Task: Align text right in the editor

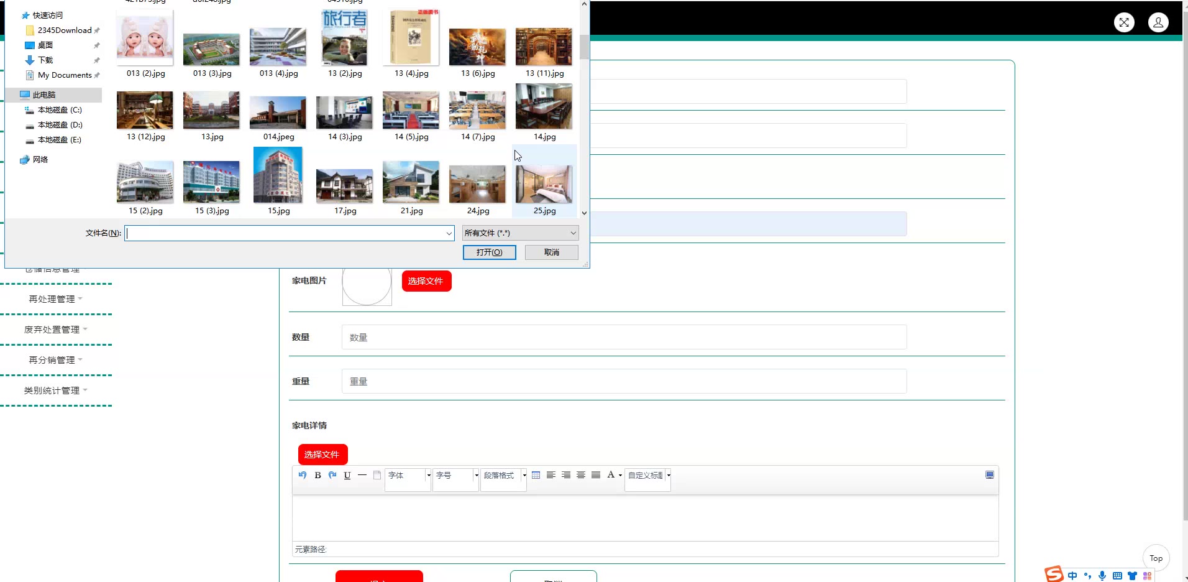Action: click(x=566, y=475)
